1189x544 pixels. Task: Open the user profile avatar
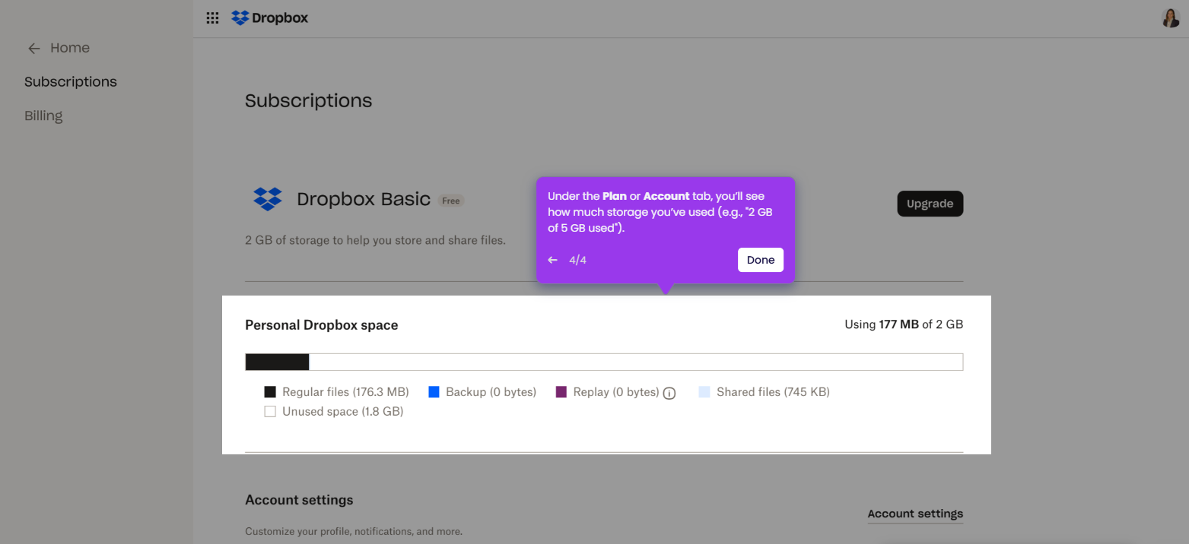[x=1171, y=18]
